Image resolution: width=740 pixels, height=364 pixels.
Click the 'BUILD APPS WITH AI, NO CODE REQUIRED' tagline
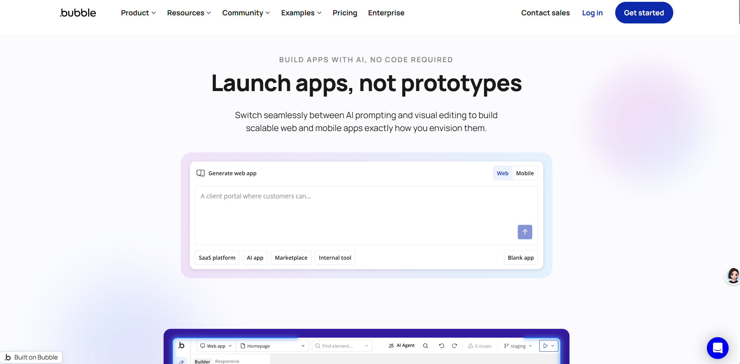point(366,60)
